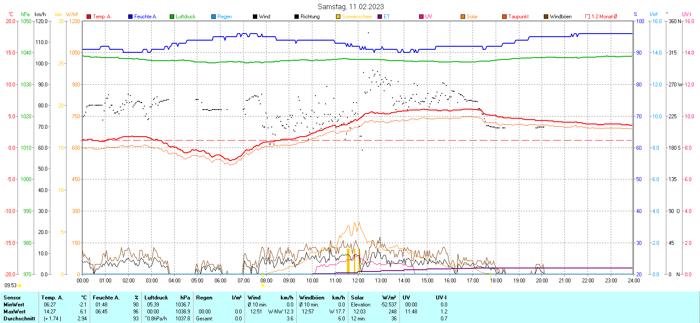Click the Windböen legend label
700x323 pixels.
(560, 17)
